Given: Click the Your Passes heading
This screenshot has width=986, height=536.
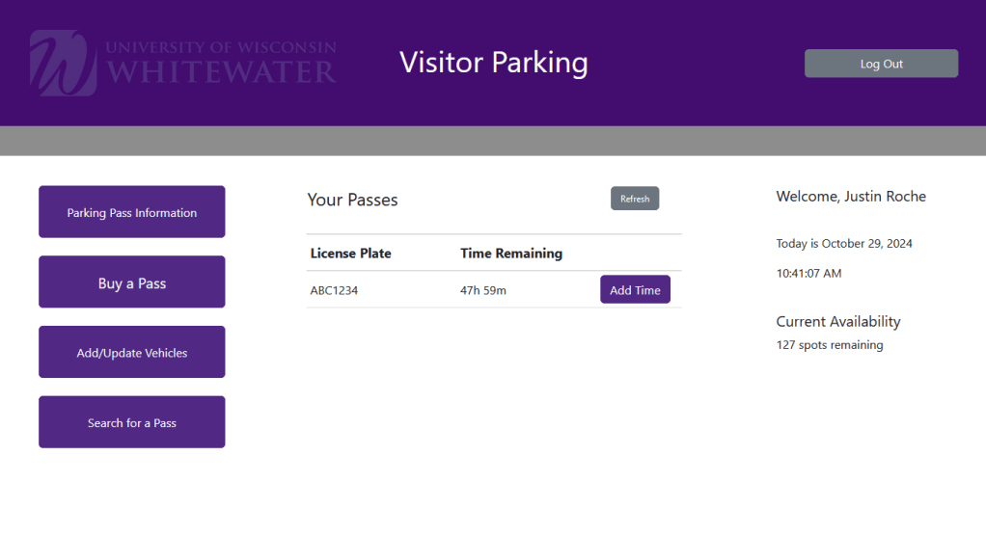Looking at the screenshot, I should (352, 200).
